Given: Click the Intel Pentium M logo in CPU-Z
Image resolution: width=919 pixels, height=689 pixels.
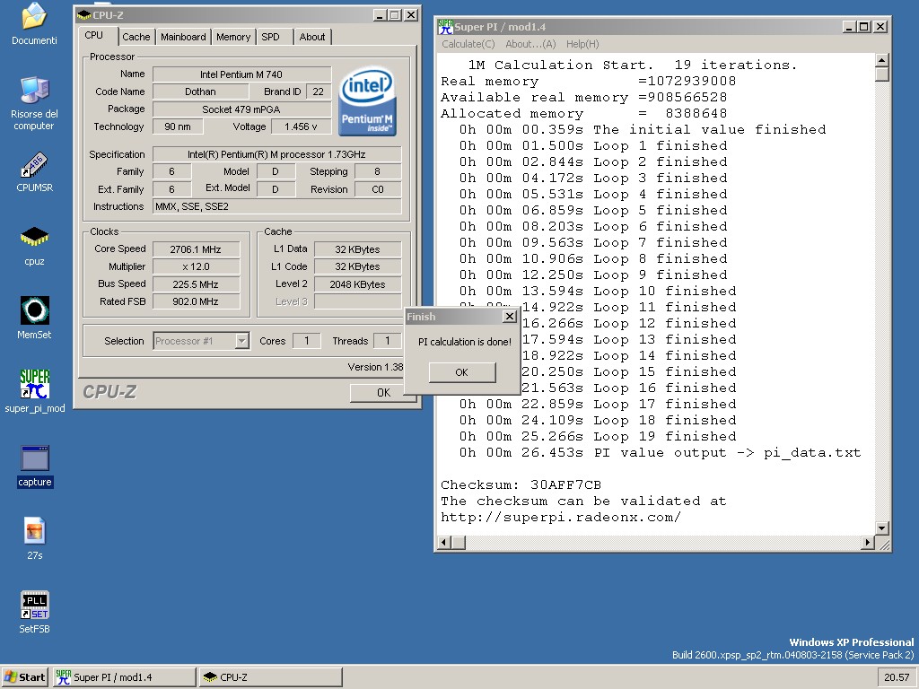Looking at the screenshot, I should 367,101.
